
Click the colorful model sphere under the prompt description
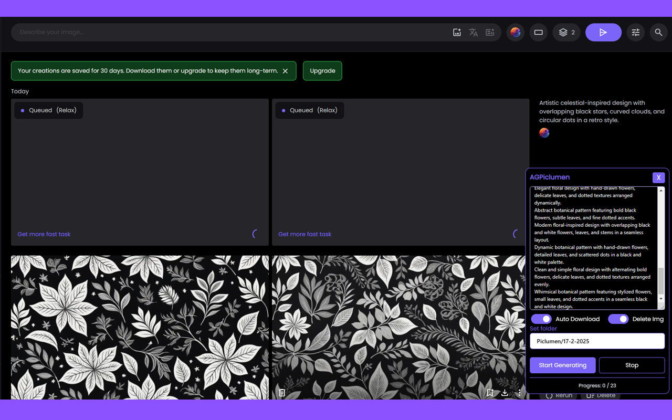[x=544, y=133]
